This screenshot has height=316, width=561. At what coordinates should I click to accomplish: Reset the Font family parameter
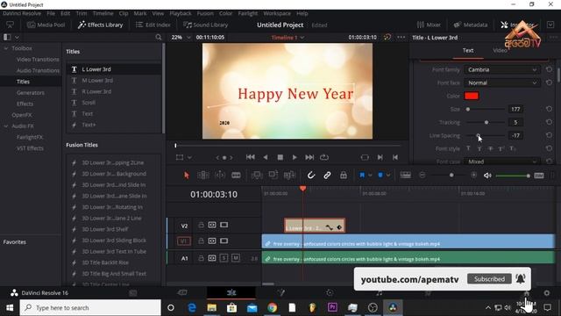click(x=549, y=69)
